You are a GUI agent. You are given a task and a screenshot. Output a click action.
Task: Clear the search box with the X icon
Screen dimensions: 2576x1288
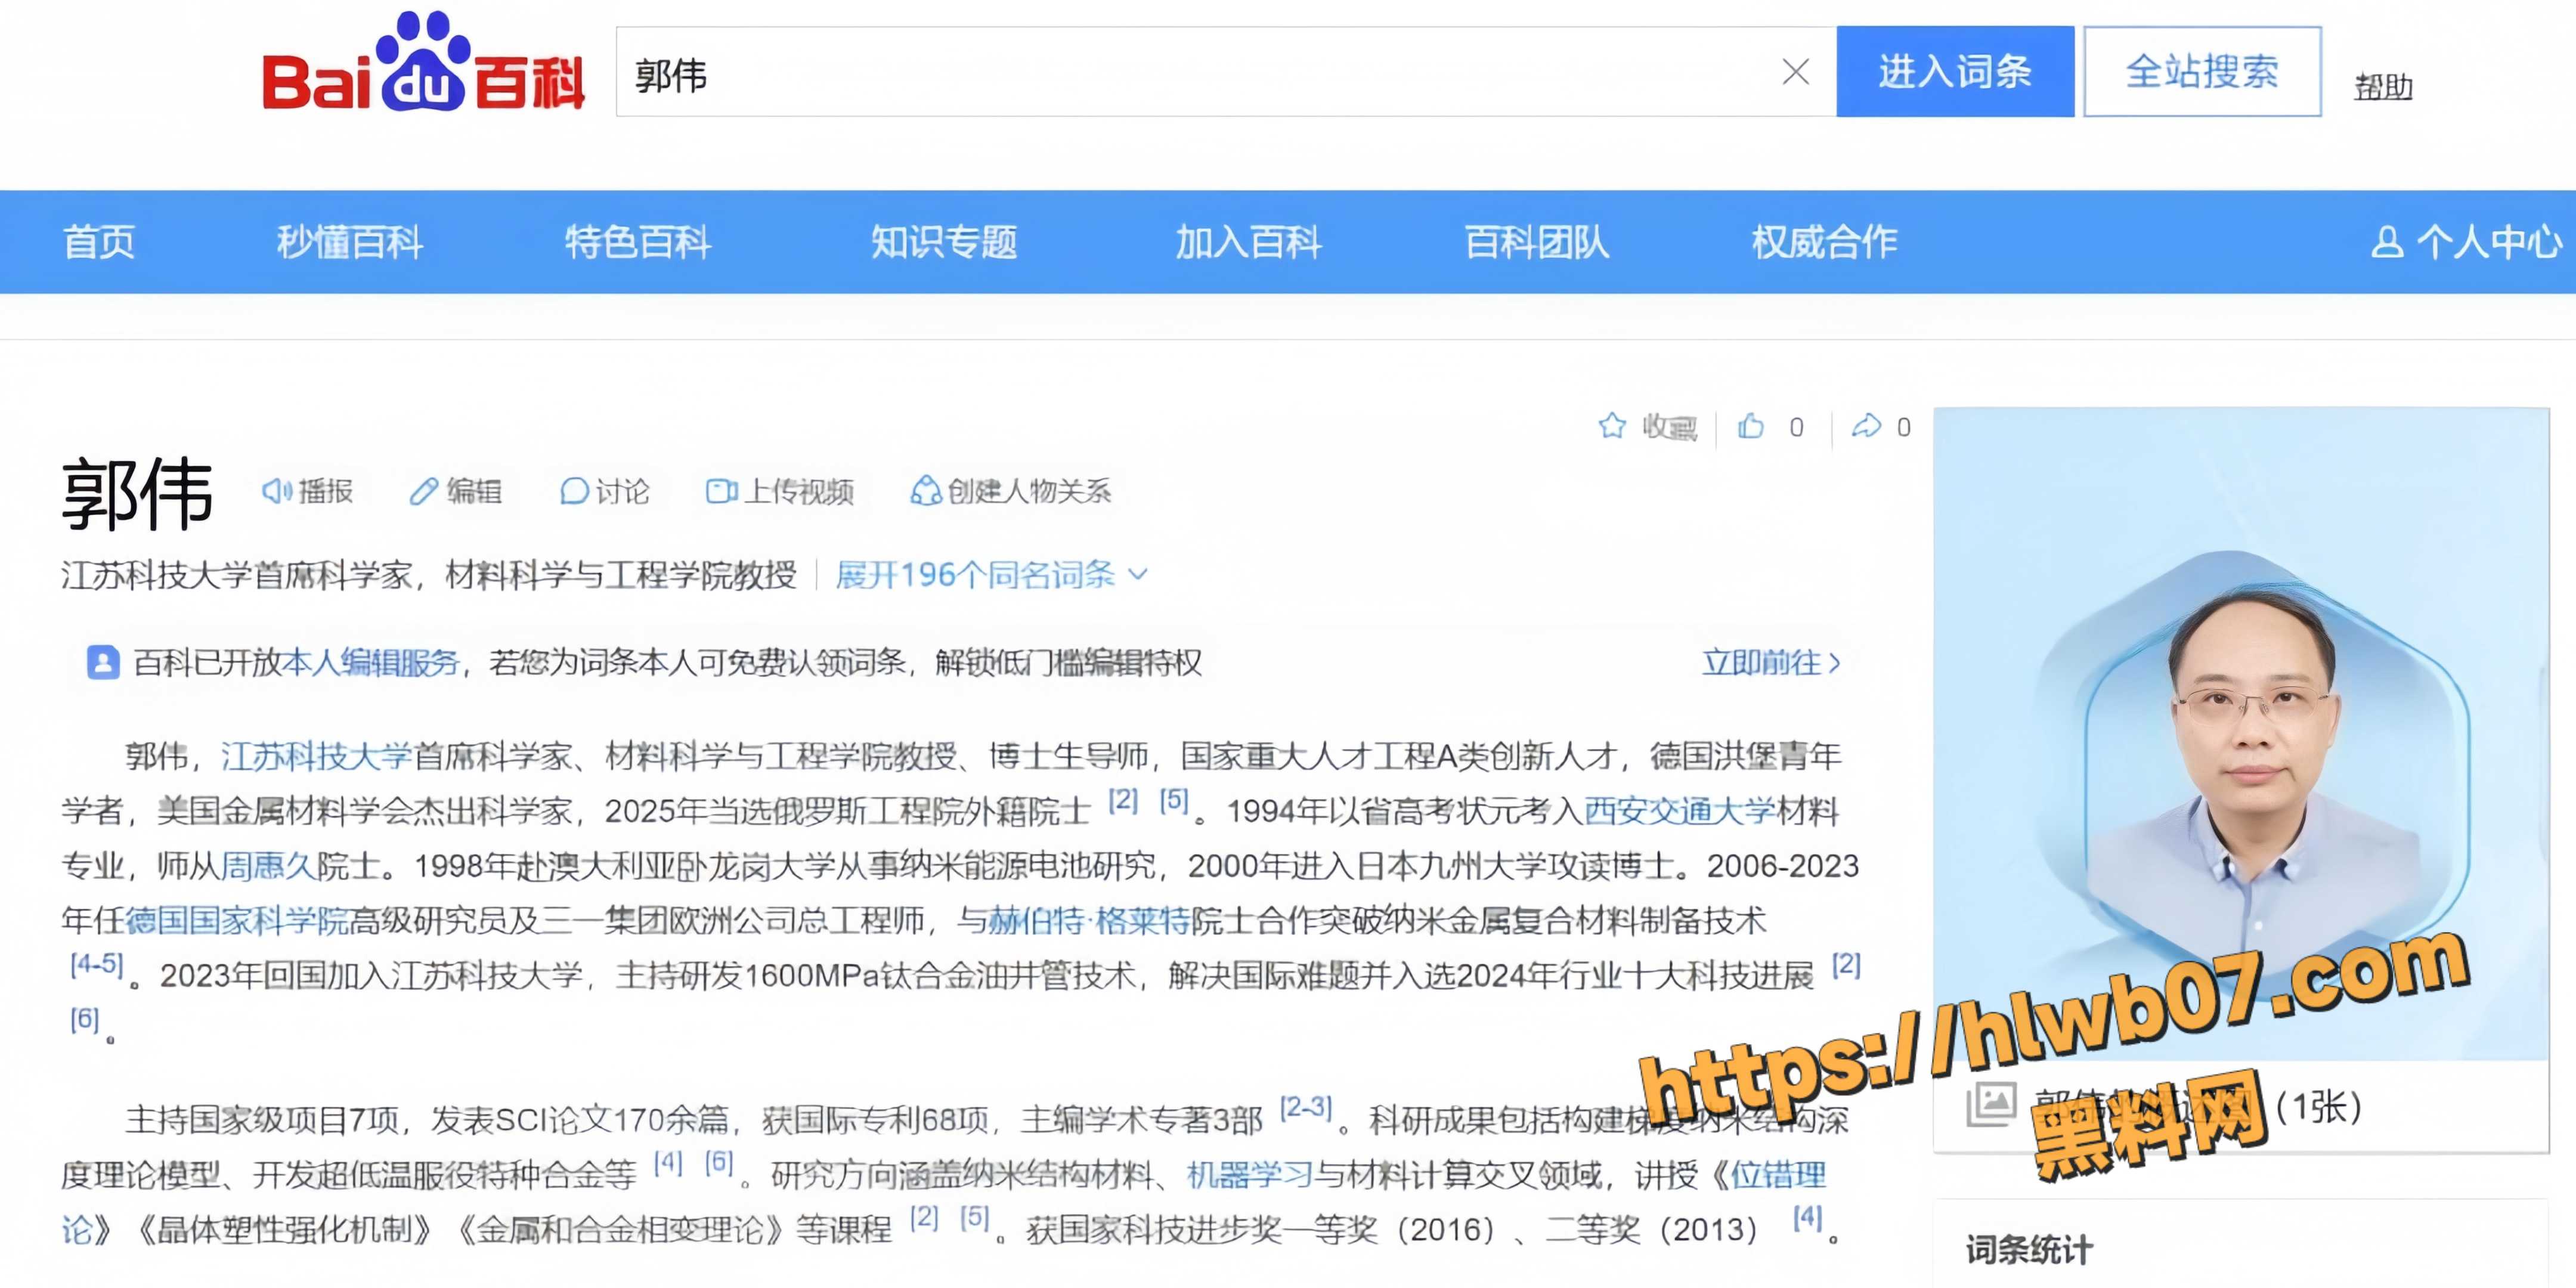1795,72
